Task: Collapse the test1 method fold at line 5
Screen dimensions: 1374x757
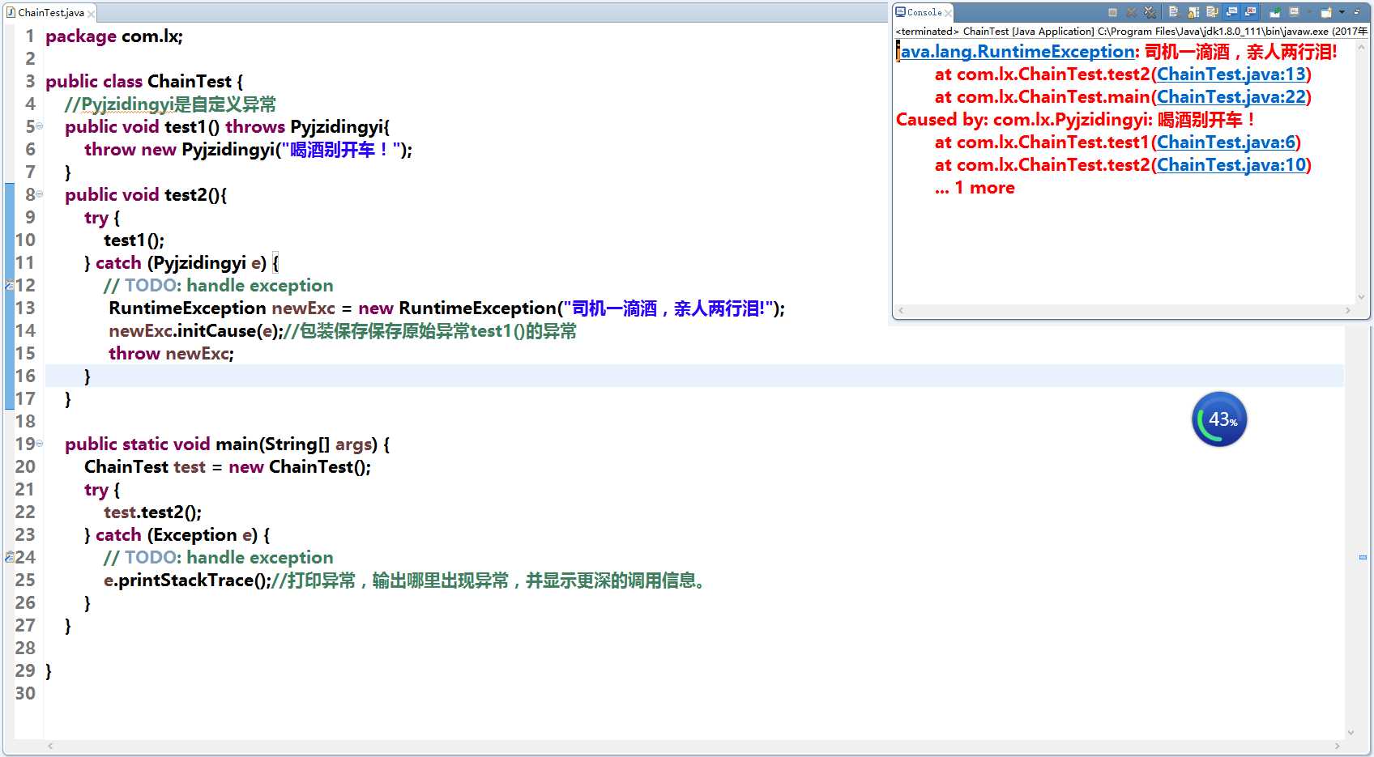Action: pos(39,126)
